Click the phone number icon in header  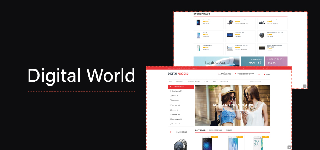tap(219, 73)
